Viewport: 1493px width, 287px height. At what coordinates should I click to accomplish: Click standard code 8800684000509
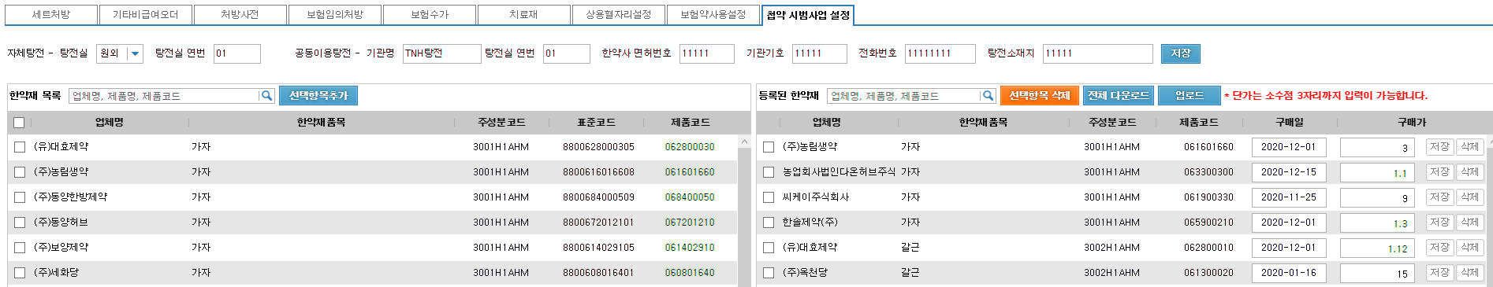click(x=598, y=197)
